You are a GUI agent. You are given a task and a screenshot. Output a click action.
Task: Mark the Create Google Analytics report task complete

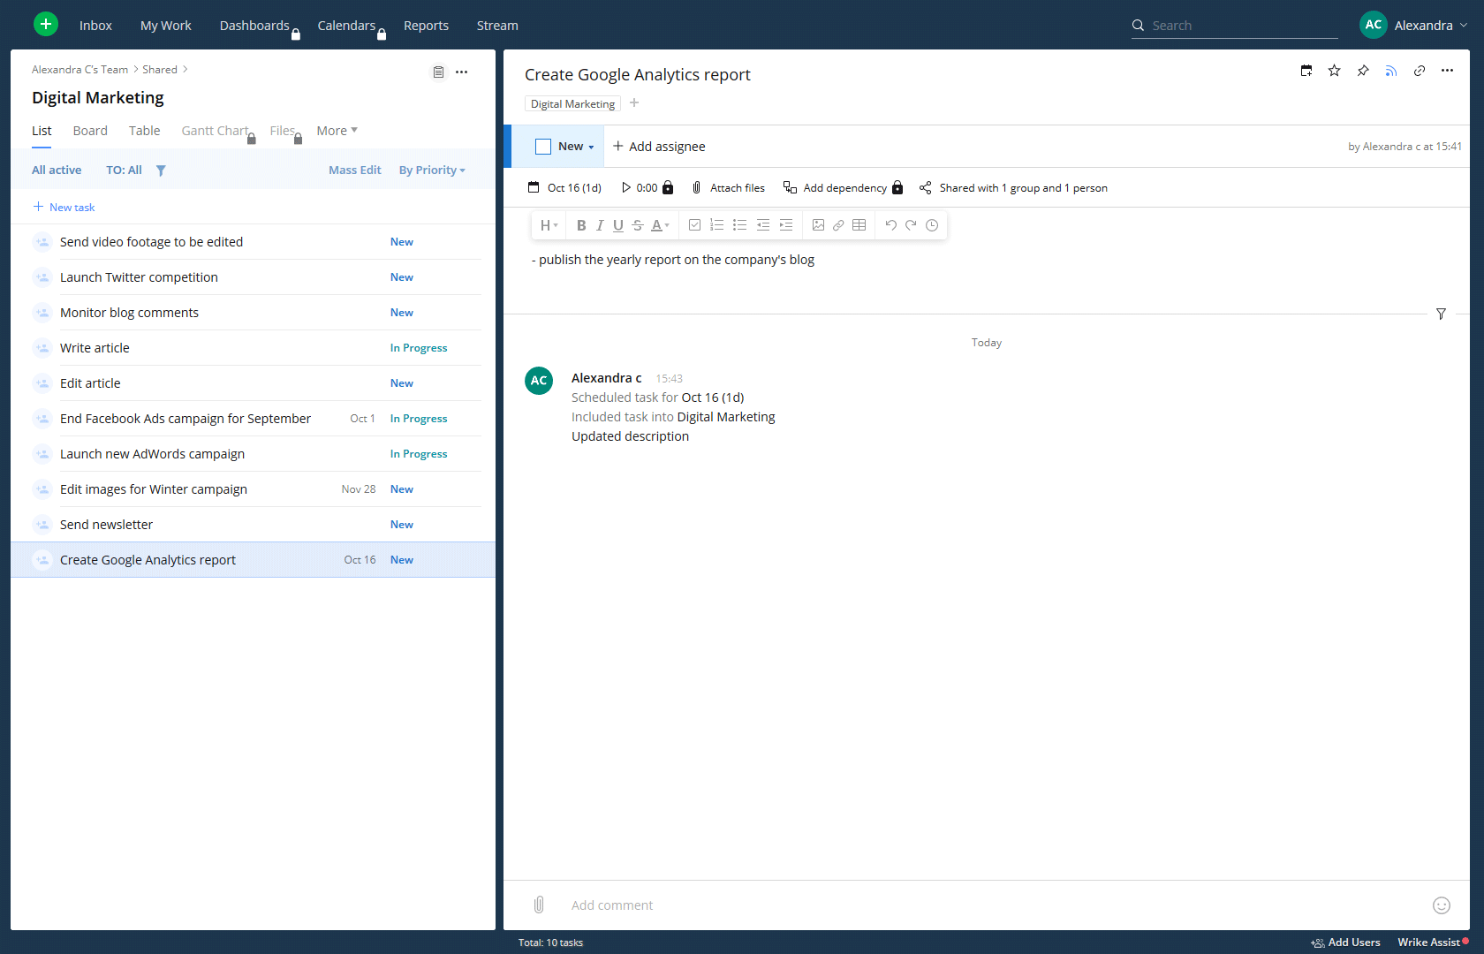543,146
